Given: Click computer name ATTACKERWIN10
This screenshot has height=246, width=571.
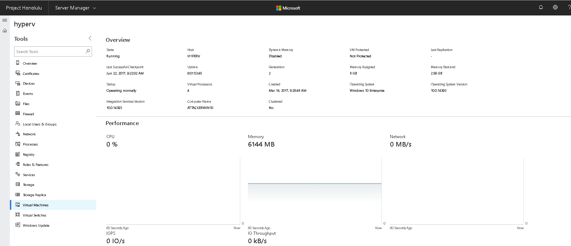Looking at the screenshot, I should (200, 108).
